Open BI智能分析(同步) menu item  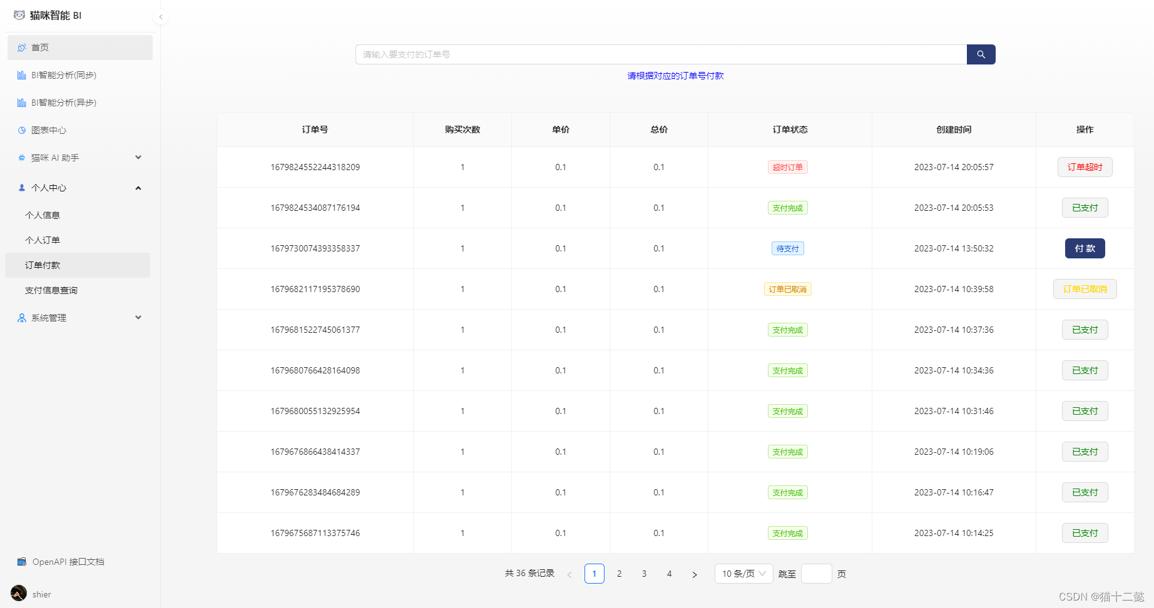80,75
